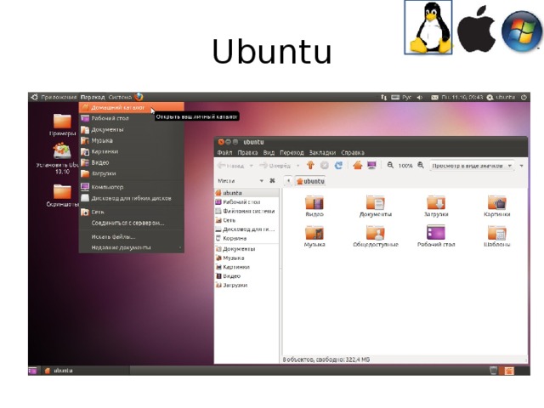
Task: Open the Шаблоны folder
Action: point(496,236)
